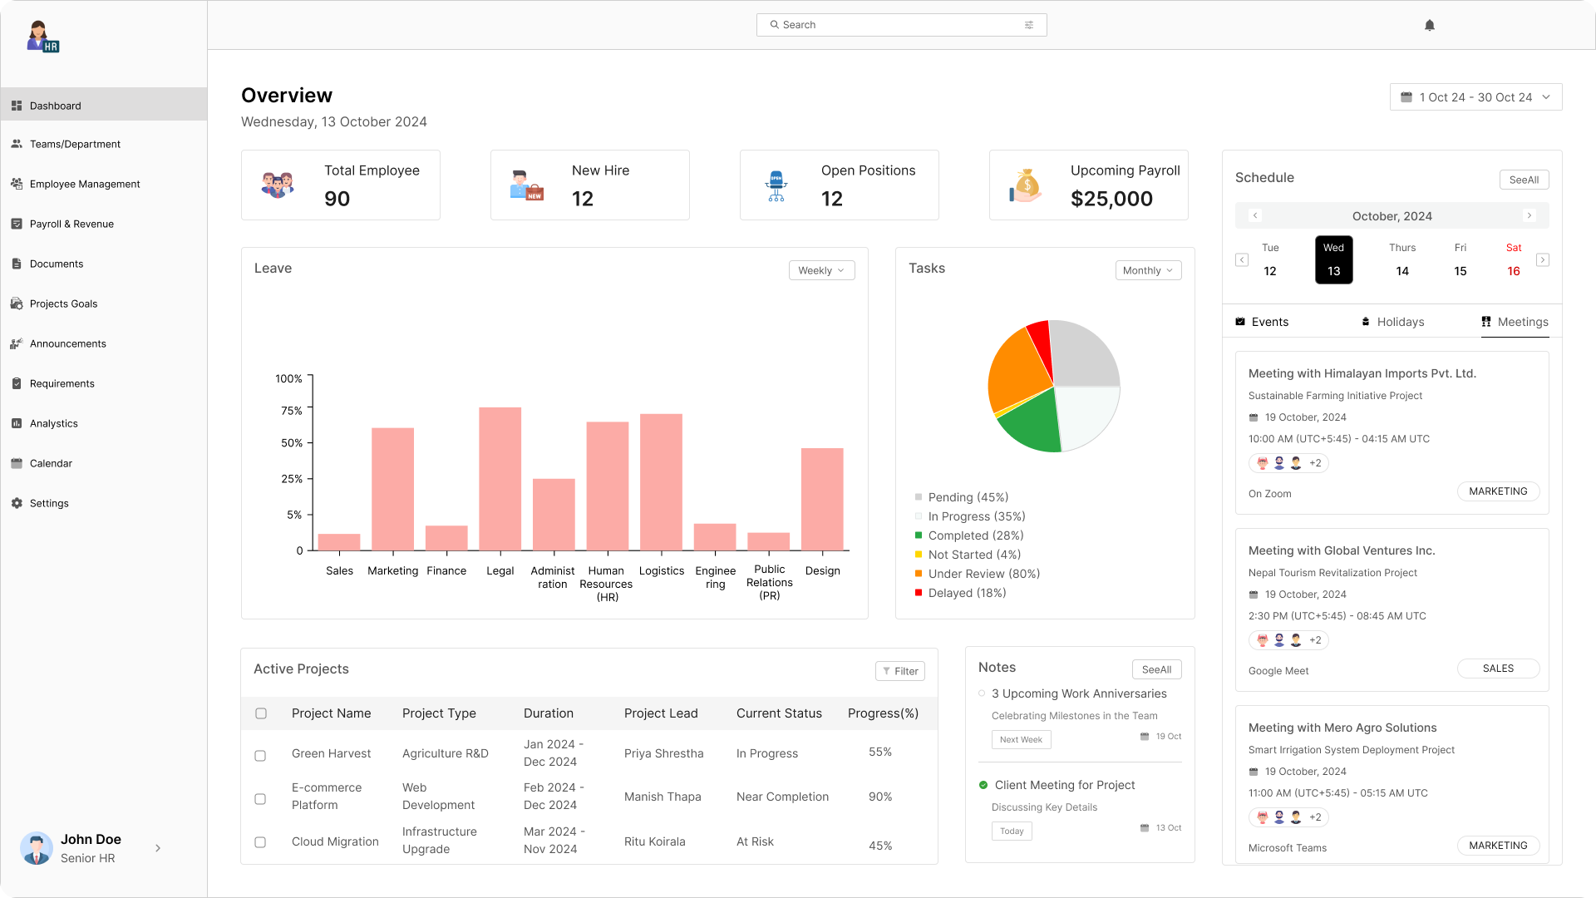Click the Teams/Department sidebar icon
The height and width of the screenshot is (898, 1596).
coord(17,144)
